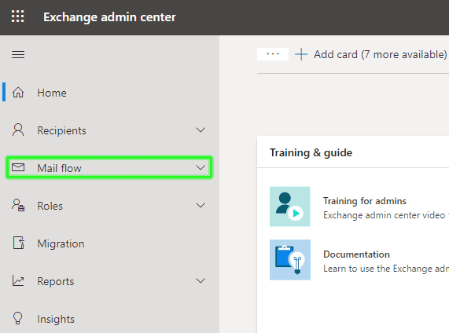Open the three-dots more options button
The image size is (449, 333).
pos(273,54)
